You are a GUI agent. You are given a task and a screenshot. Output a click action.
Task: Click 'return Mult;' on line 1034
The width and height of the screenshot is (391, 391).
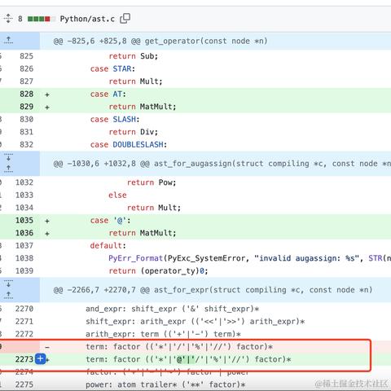click(154, 208)
